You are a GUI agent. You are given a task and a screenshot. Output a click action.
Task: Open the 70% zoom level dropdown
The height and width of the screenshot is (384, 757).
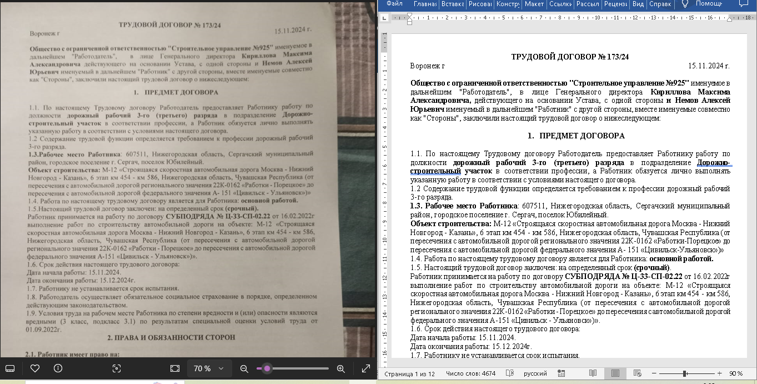tap(209, 368)
